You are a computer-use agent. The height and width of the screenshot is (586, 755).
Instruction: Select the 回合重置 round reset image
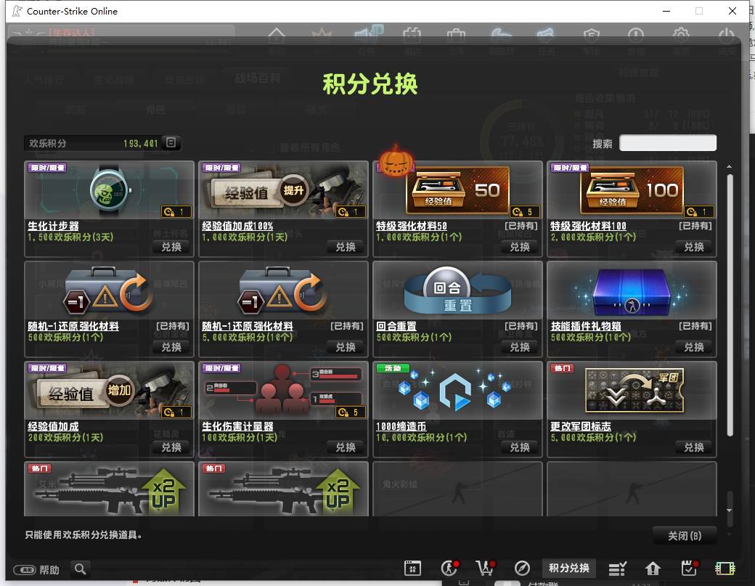point(457,290)
